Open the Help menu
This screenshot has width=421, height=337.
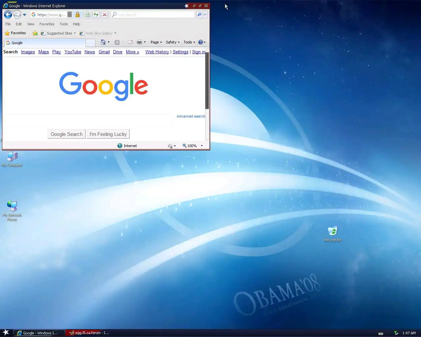click(76, 24)
